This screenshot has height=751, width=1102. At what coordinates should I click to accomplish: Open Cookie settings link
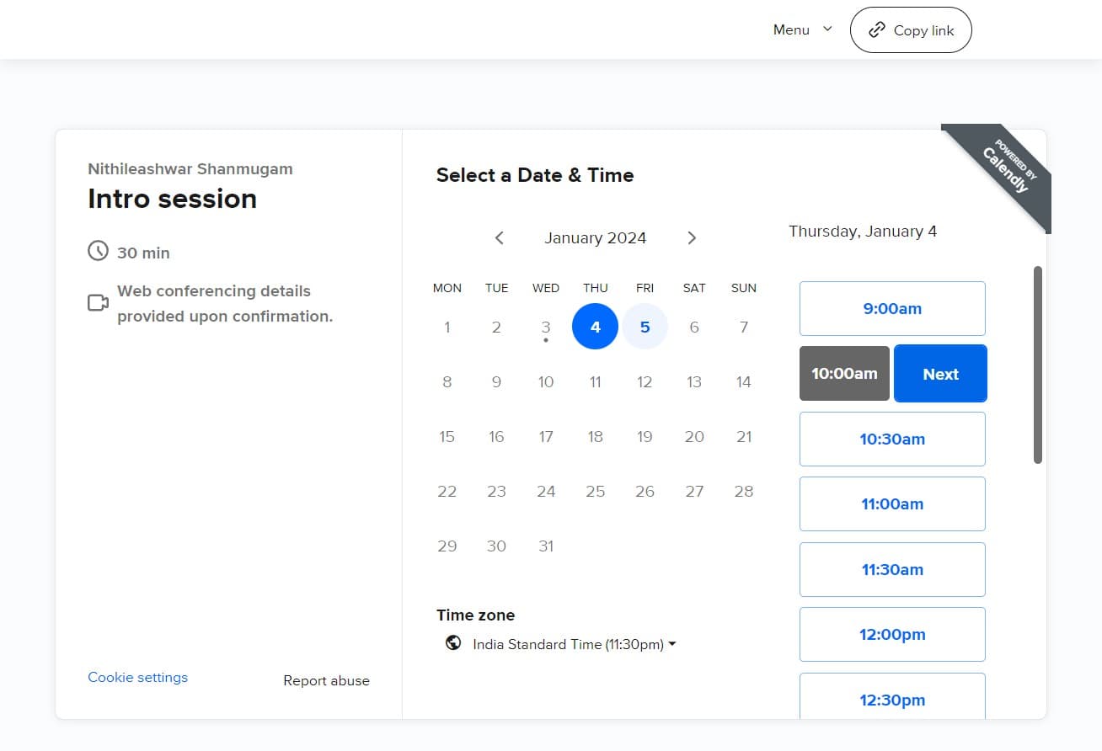(138, 678)
